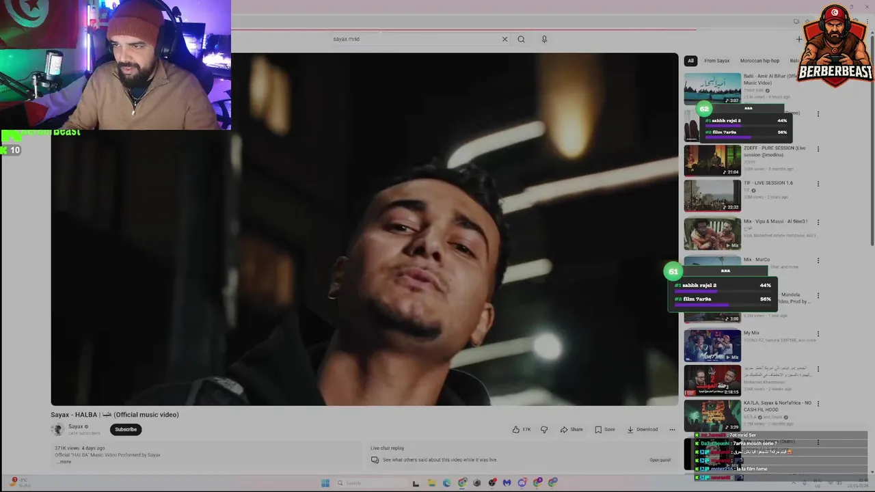Screen dimensions: 875x492
Task: Click the dislike thumbs-down icon
Action: pyautogui.click(x=544, y=430)
